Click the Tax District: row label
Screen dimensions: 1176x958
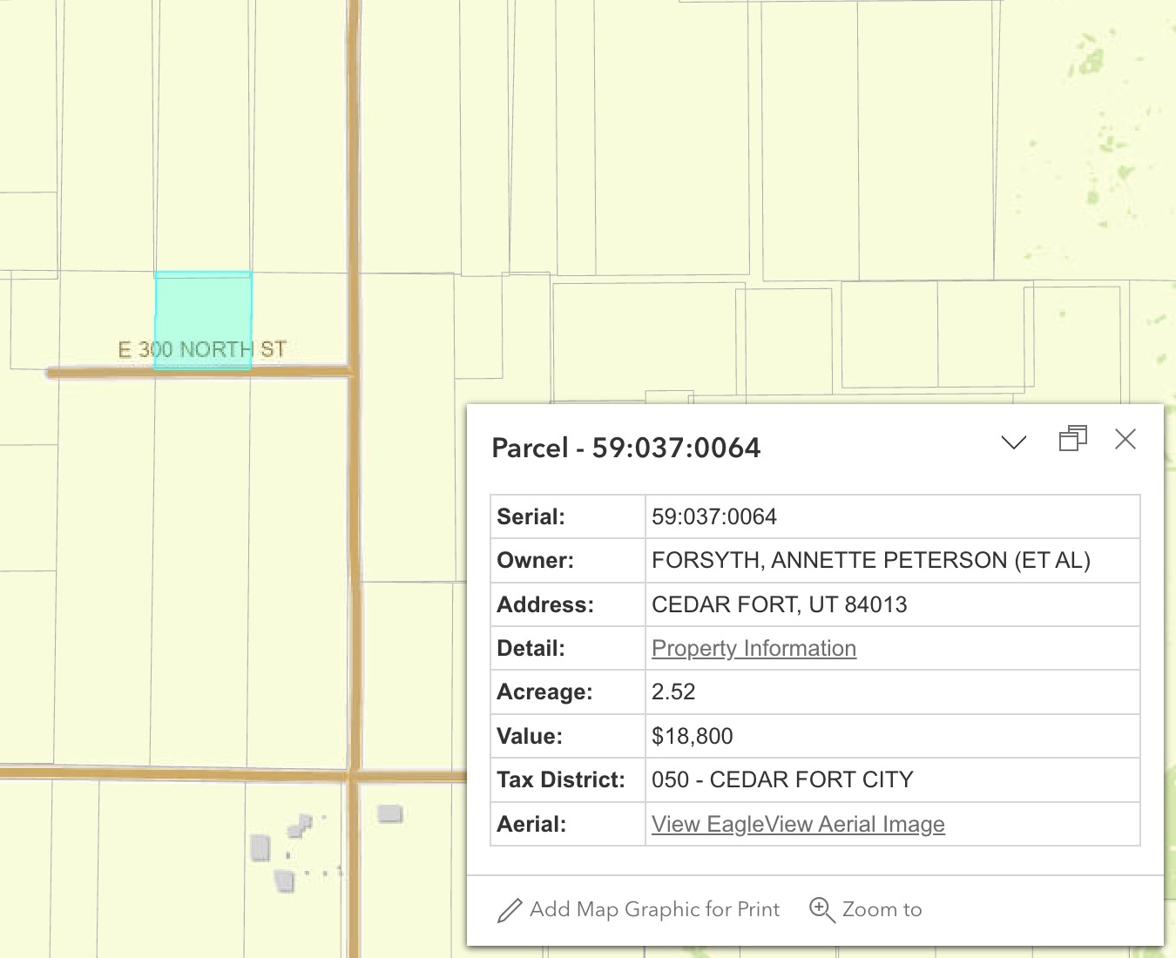[561, 779]
